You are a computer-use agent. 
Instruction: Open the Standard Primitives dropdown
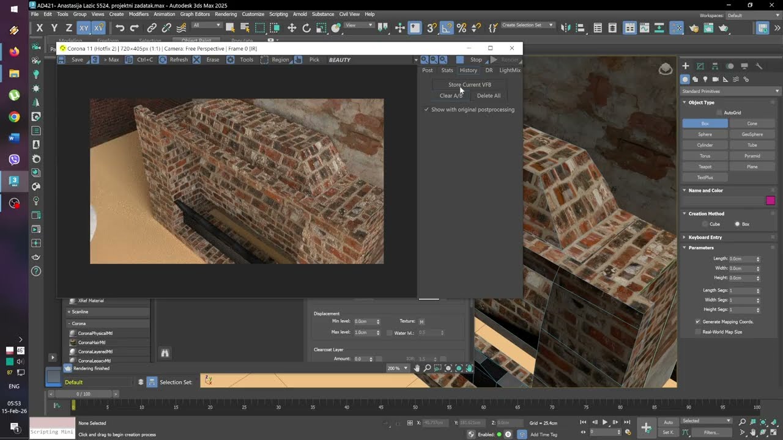click(x=731, y=91)
